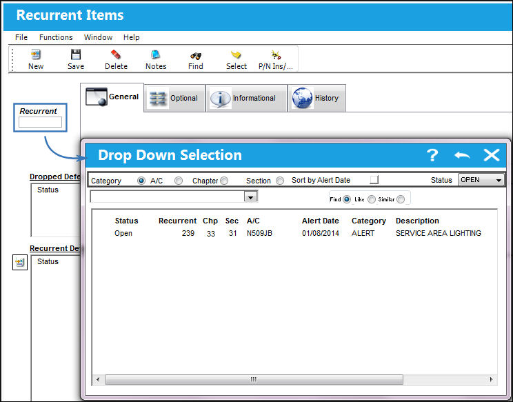Click the horizontal scrollbar thumb

click(254, 379)
